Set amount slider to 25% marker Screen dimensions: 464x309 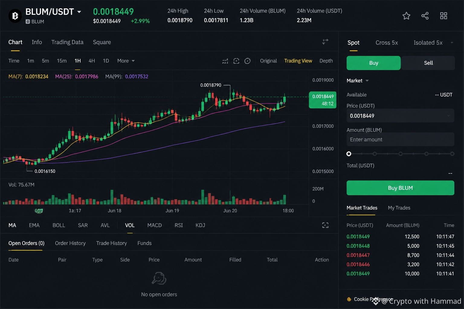[x=375, y=154]
